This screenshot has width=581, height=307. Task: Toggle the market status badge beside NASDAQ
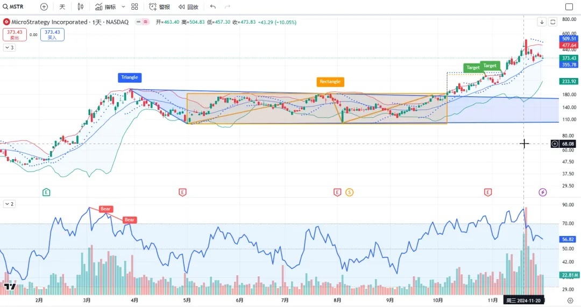143,22
